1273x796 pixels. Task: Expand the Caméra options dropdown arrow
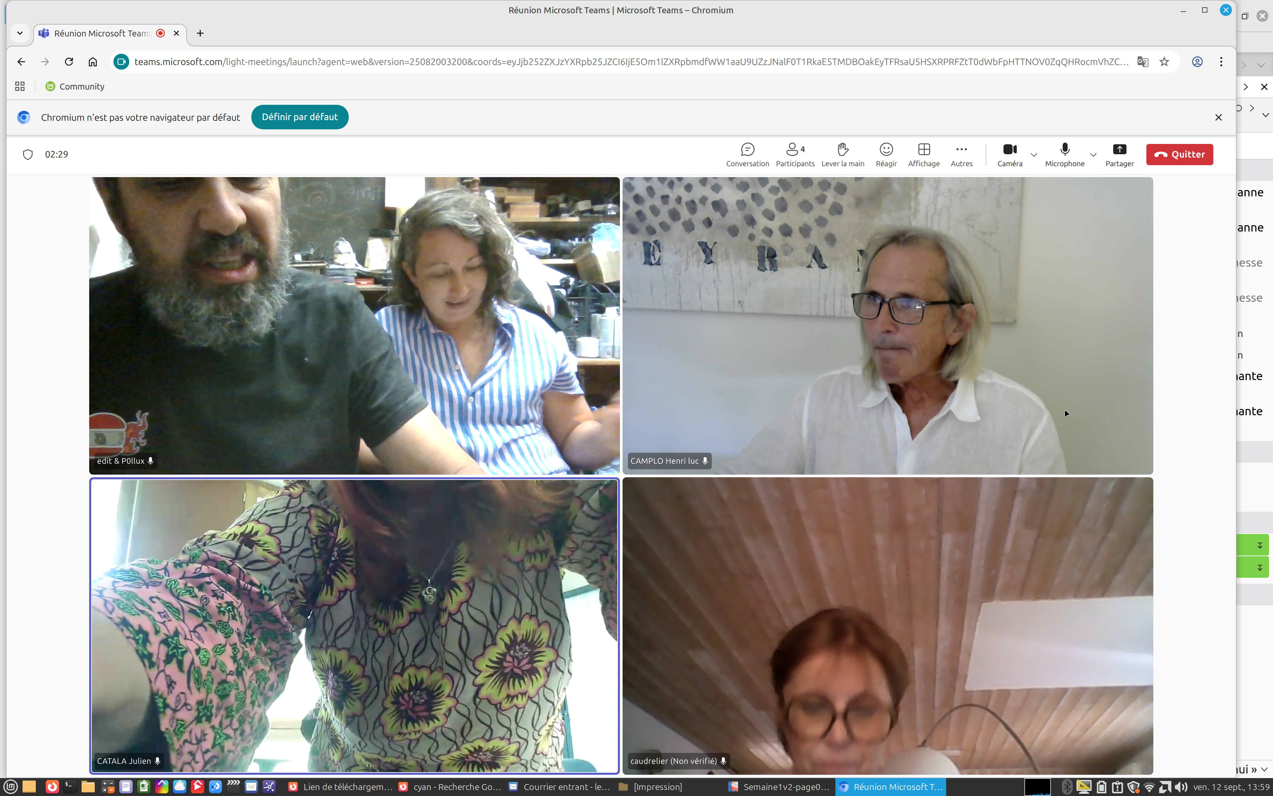click(x=1034, y=155)
